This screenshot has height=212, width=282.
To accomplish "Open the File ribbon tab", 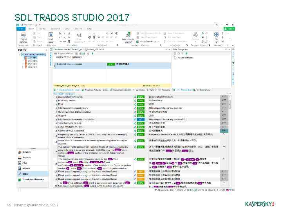I will tap(21, 29).
